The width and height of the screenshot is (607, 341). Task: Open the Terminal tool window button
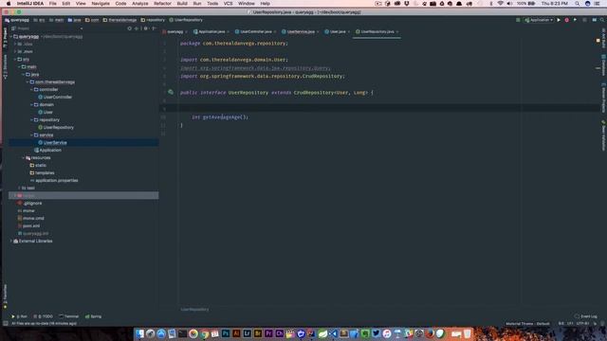tap(68, 316)
